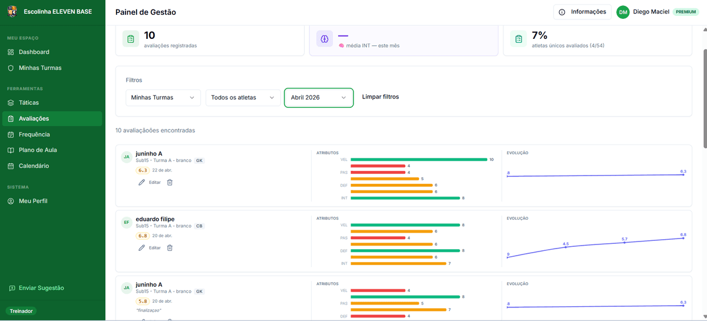Click the "finalizaçao" note text

point(148,310)
